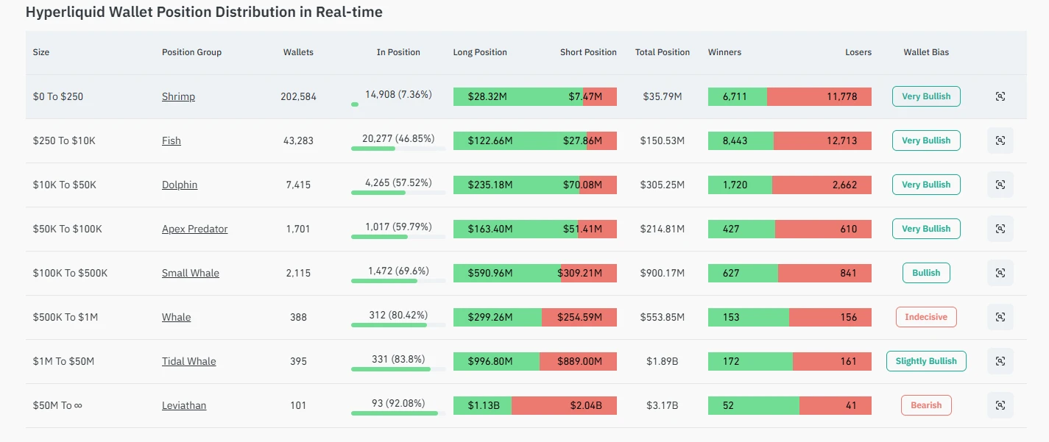Select the Leviathan row detail icon
The image size is (1049, 442).
tap(1000, 405)
